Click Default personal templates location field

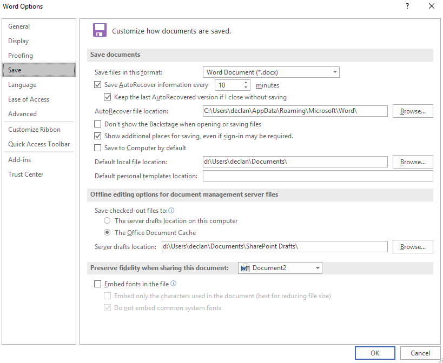[318, 176]
